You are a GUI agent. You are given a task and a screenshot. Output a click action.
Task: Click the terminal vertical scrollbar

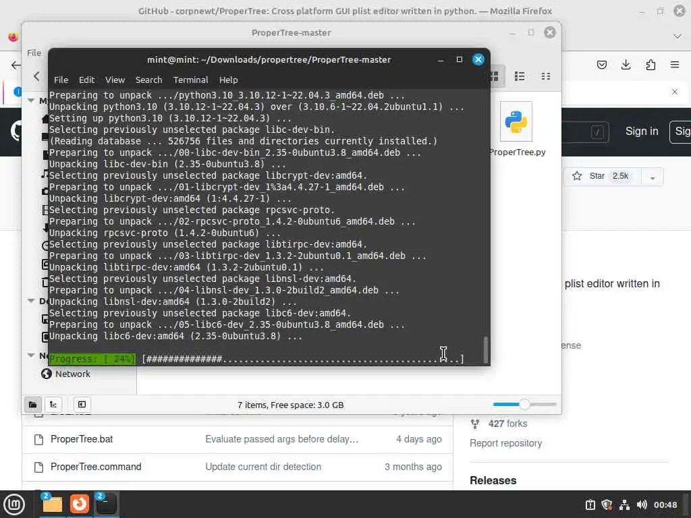(486, 350)
